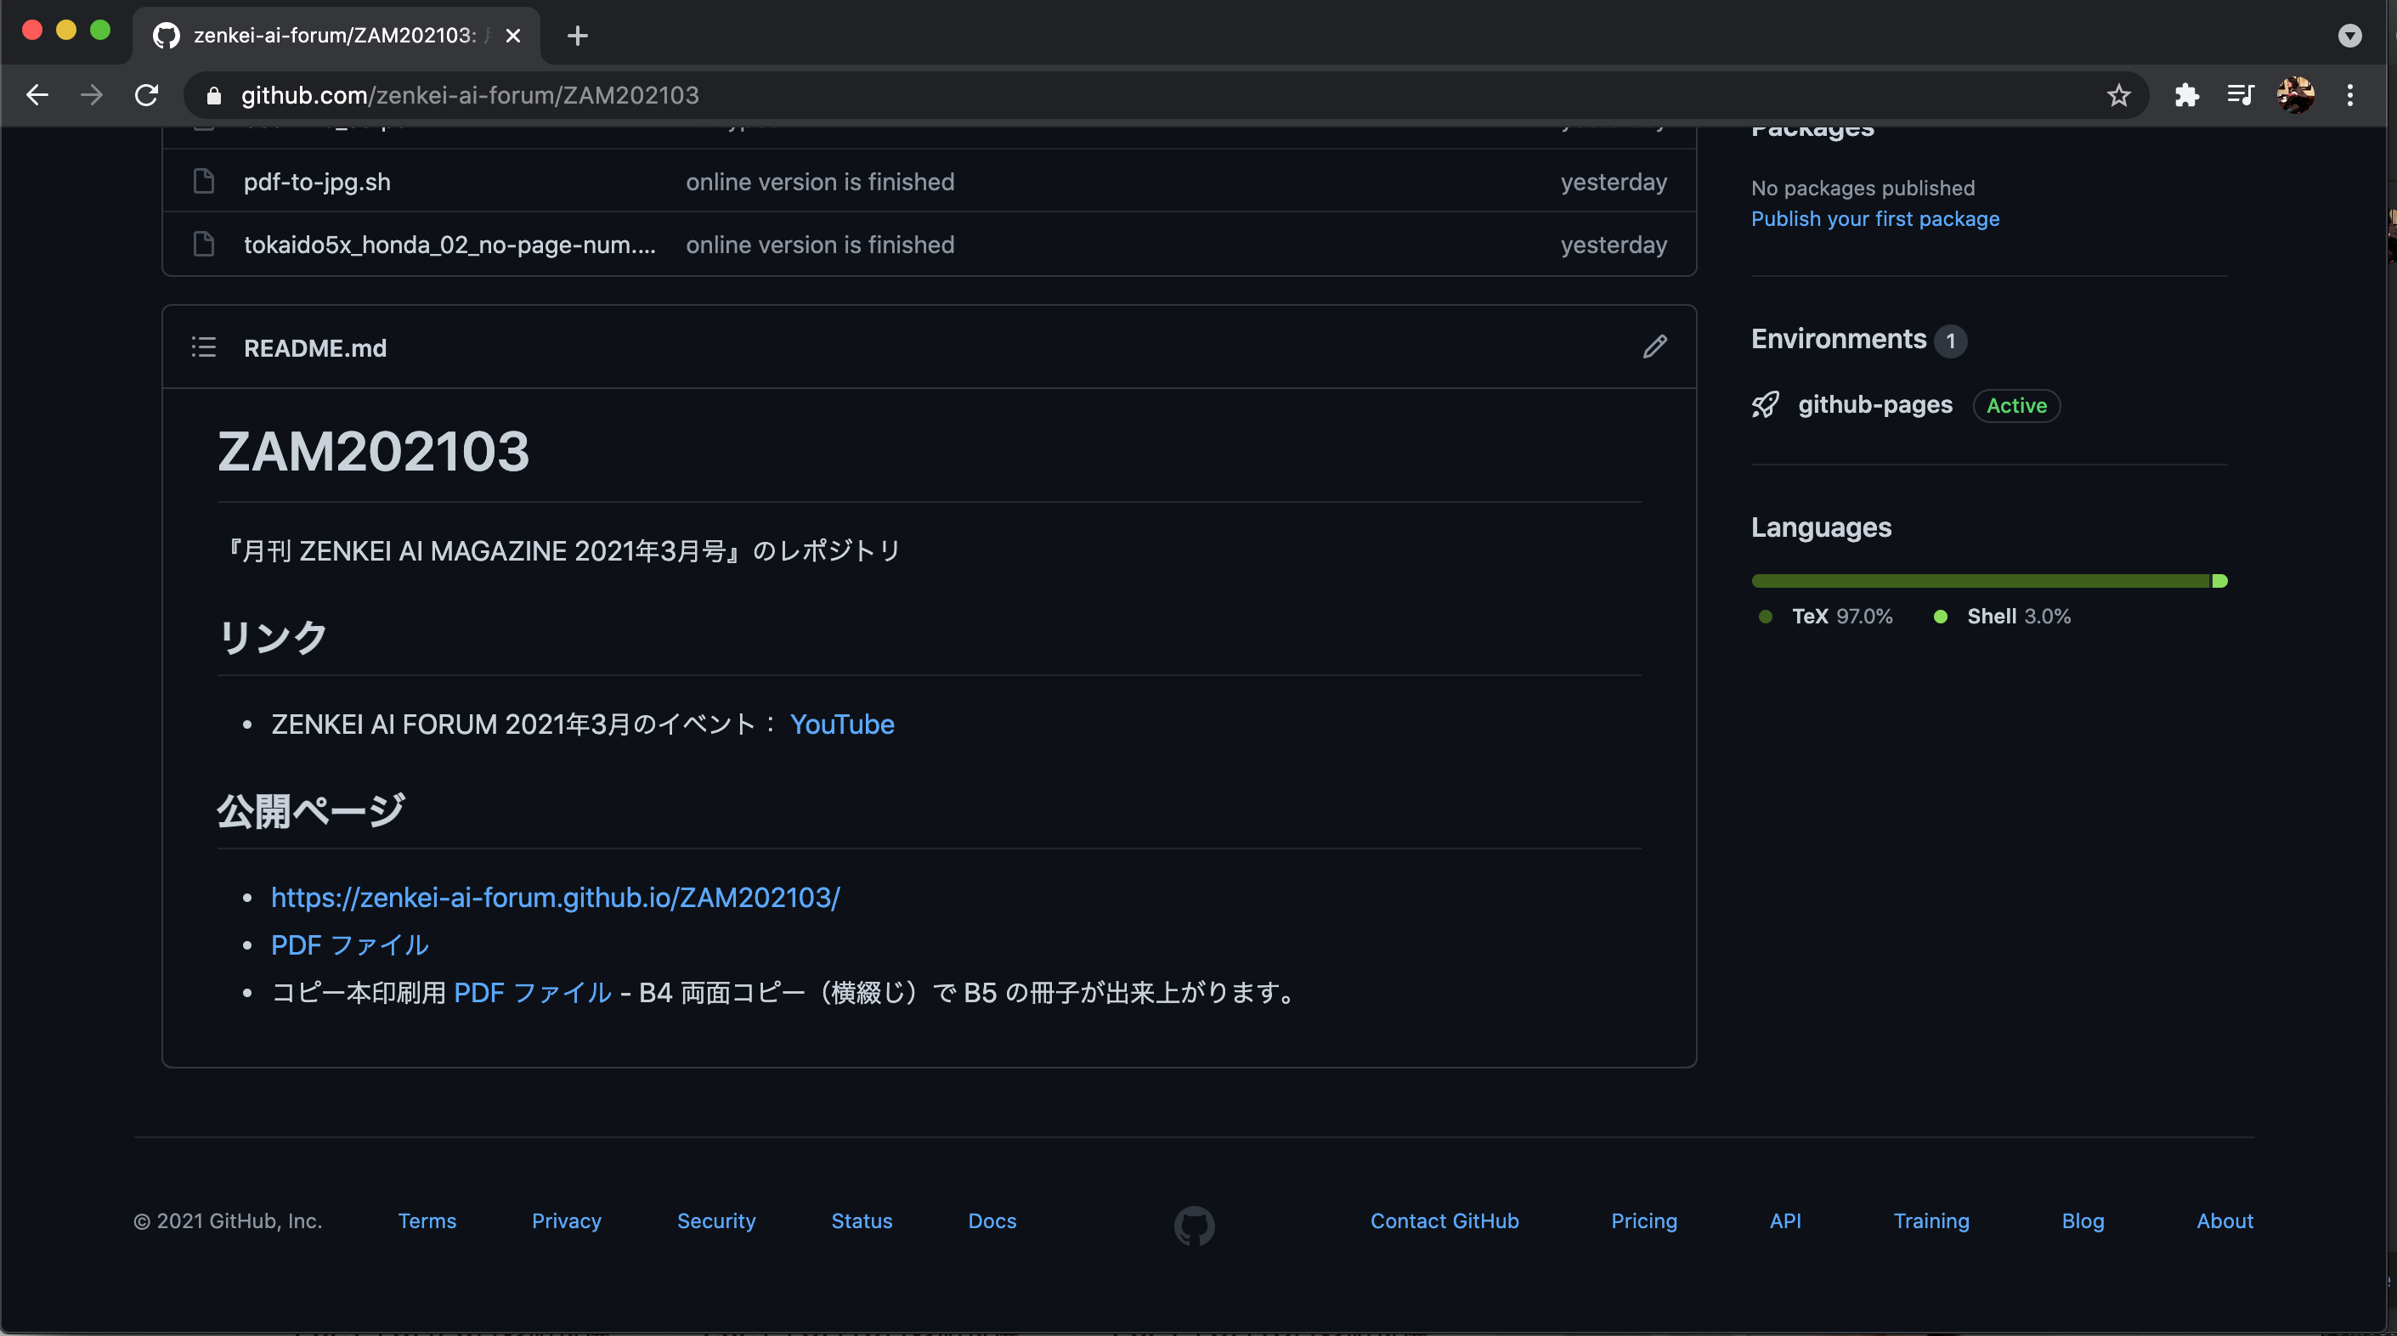Open the README table of contents icon
The height and width of the screenshot is (1336, 2397).
point(204,347)
